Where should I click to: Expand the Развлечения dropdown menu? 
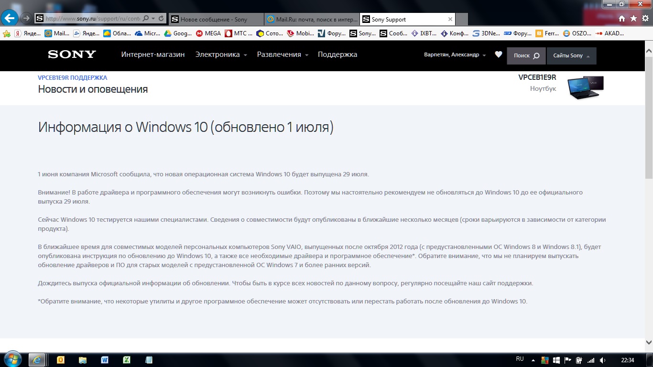click(283, 55)
